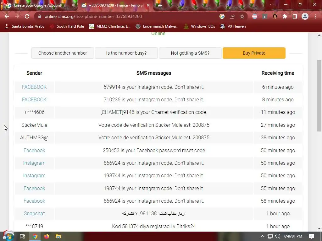Open Instagram sender for code 198744

click(x=34, y=176)
